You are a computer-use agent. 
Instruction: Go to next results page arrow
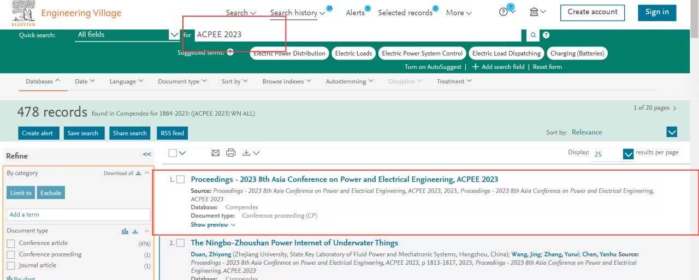click(675, 108)
